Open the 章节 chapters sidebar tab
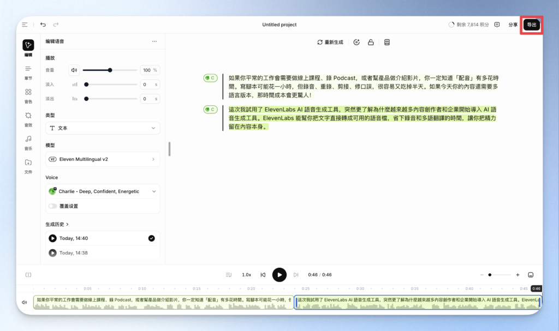Viewport: 559px width, 331px height. click(x=28, y=73)
